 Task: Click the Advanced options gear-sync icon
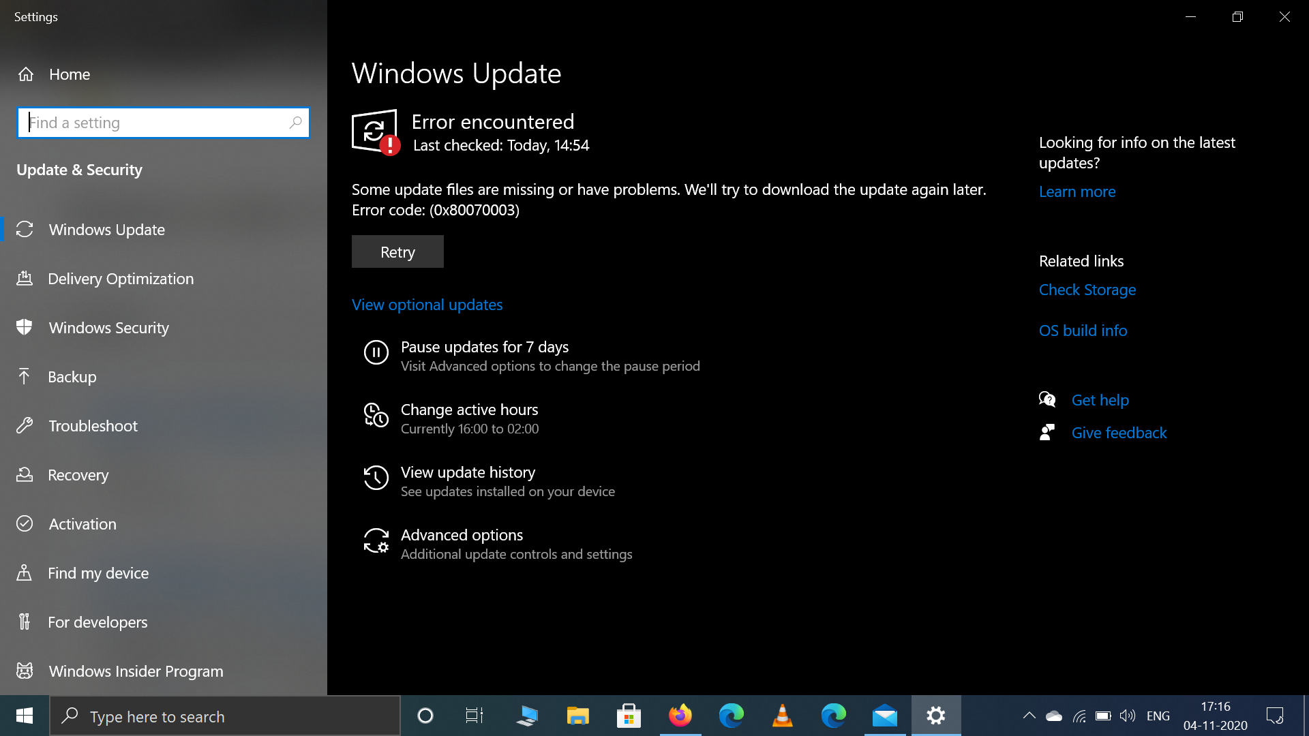(376, 540)
